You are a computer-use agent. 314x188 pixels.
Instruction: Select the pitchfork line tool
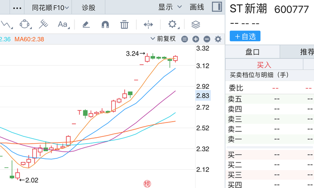tap(43, 24)
